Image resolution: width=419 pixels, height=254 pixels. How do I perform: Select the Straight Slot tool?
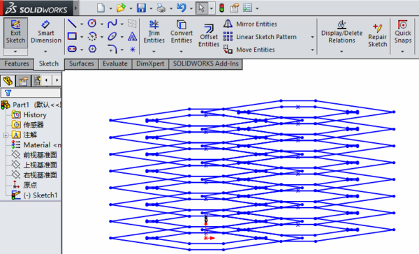[72, 49]
